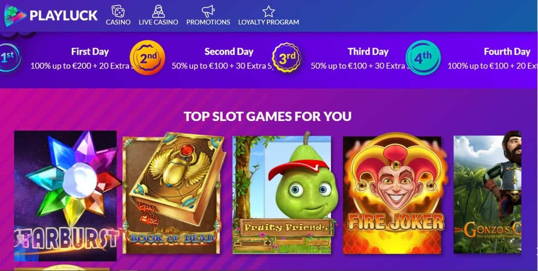Click the dice icon above Casino
Viewport: 538px width, 271px height.
(118, 11)
